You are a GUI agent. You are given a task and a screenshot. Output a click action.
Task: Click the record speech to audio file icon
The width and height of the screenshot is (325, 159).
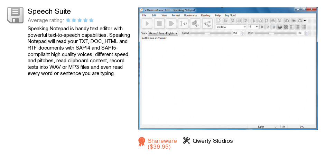coord(207,23)
